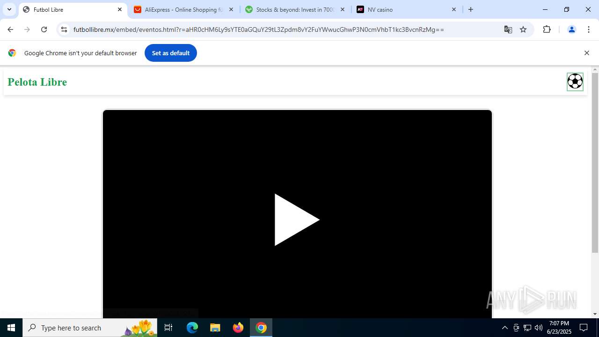
Task: Open the Windows notification center
Action: [x=584, y=328]
